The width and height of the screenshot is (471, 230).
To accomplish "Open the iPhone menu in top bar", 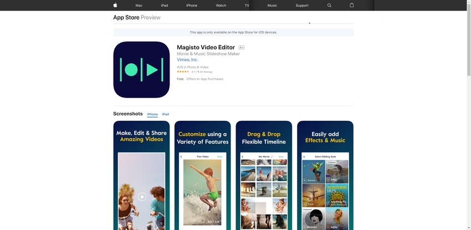I will [192, 6].
